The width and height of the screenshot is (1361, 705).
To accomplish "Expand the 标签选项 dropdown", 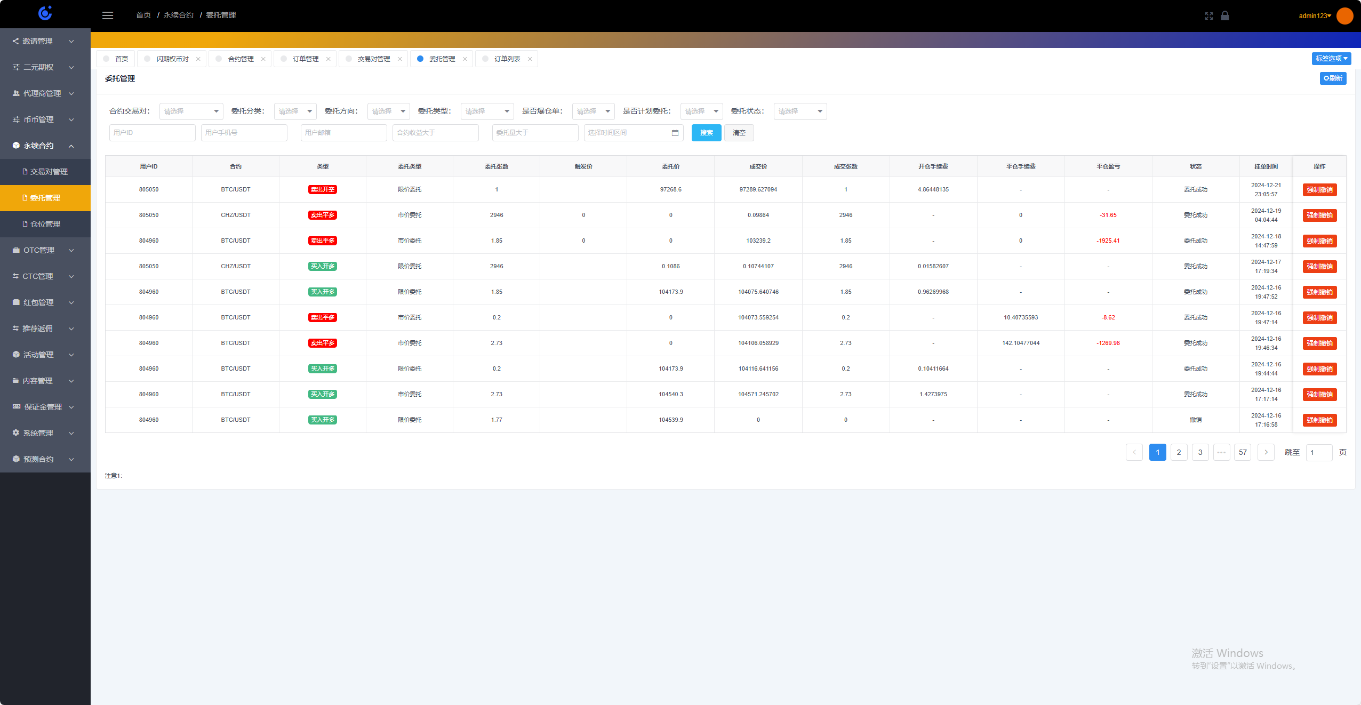I will [1331, 59].
